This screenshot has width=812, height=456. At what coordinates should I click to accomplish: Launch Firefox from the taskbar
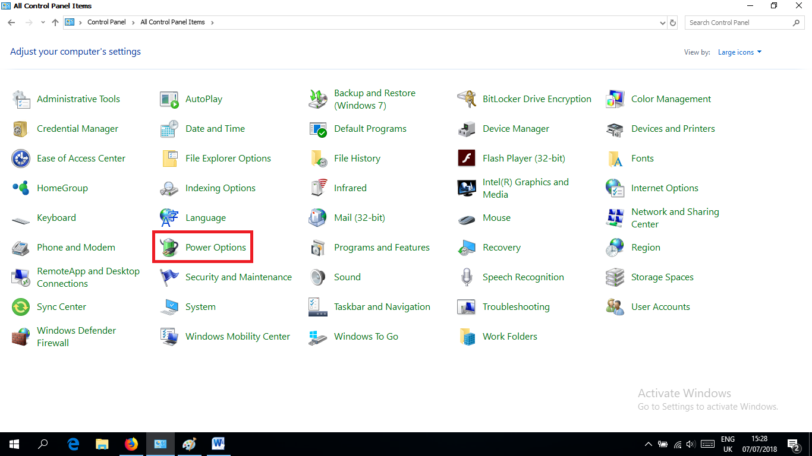tap(131, 444)
